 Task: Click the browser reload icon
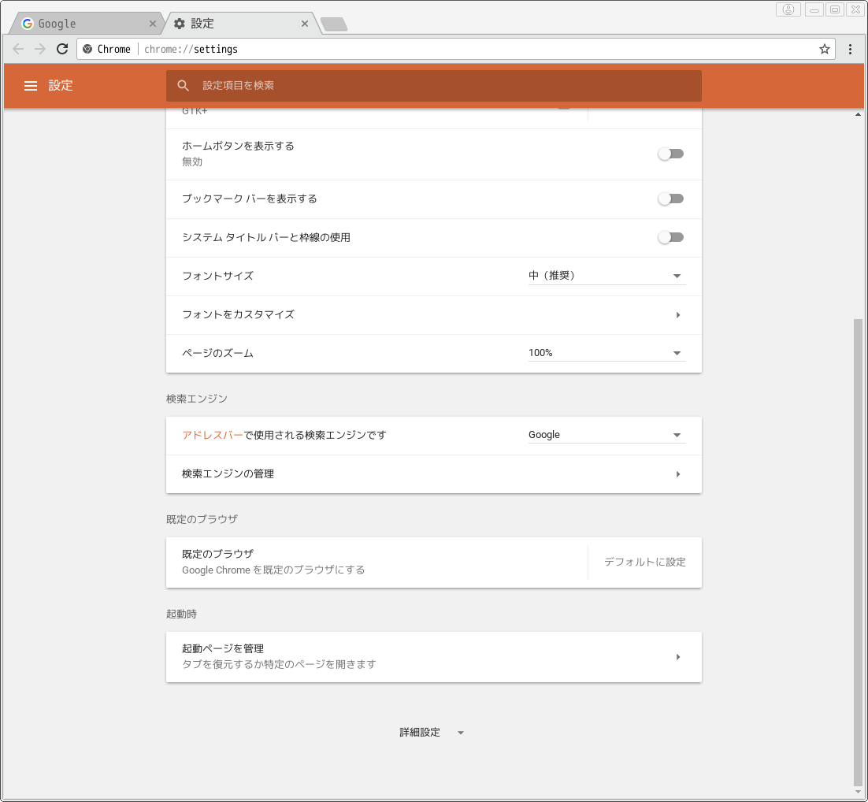click(62, 49)
